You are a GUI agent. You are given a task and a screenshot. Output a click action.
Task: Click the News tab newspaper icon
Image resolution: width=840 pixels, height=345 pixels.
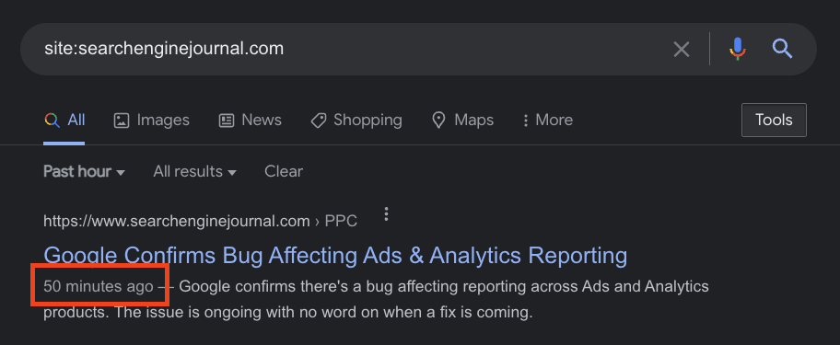[x=227, y=121]
